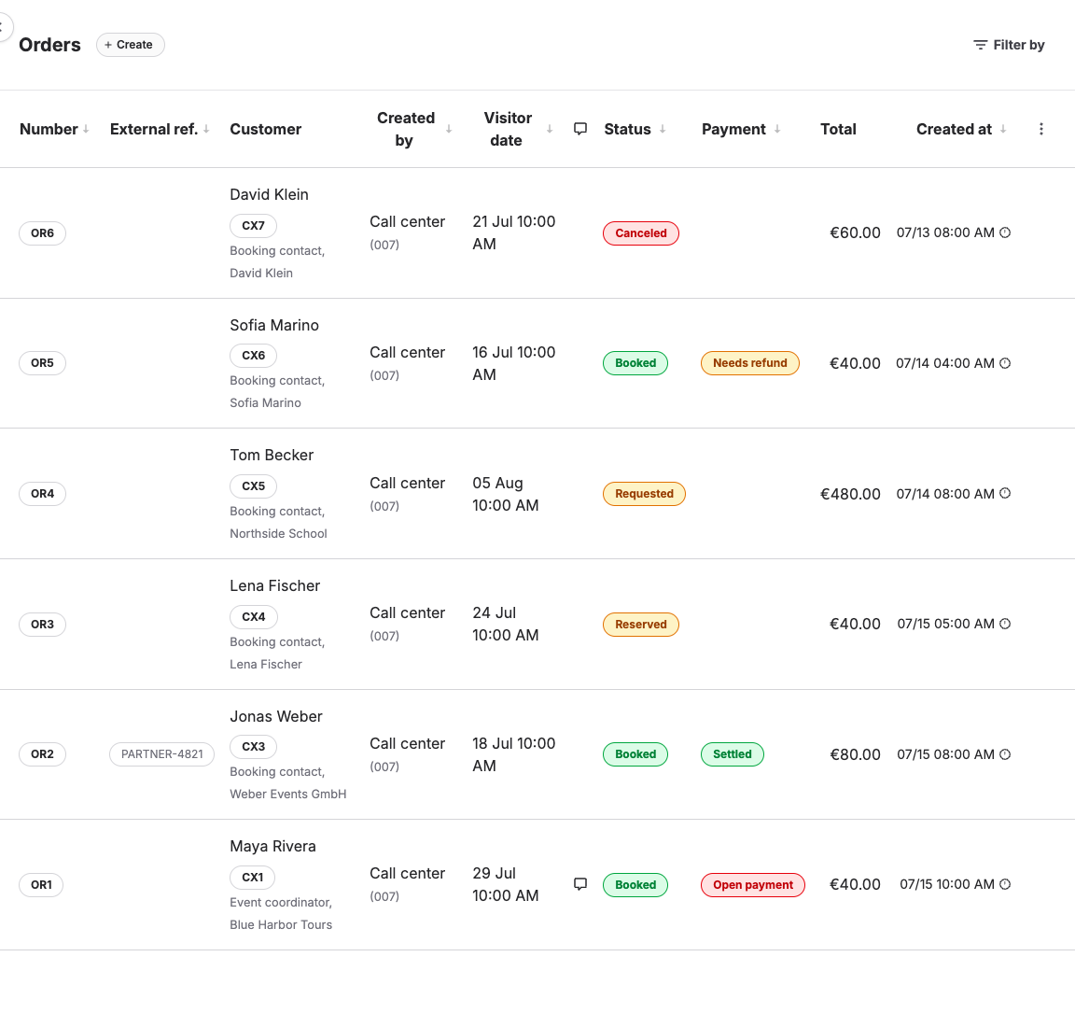
Task: Open customer tag CX3
Action: click(x=253, y=746)
